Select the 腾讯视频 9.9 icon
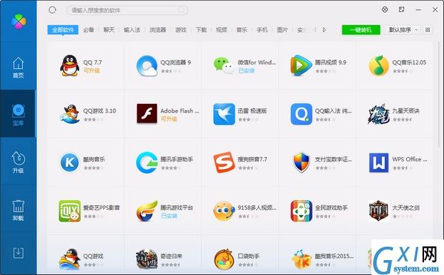 pos(301,66)
